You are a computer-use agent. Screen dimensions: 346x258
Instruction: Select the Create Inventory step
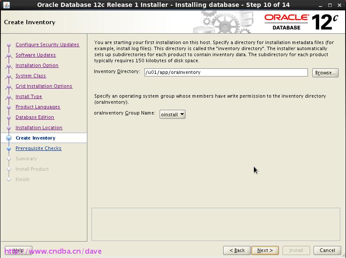tap(35, 138)
